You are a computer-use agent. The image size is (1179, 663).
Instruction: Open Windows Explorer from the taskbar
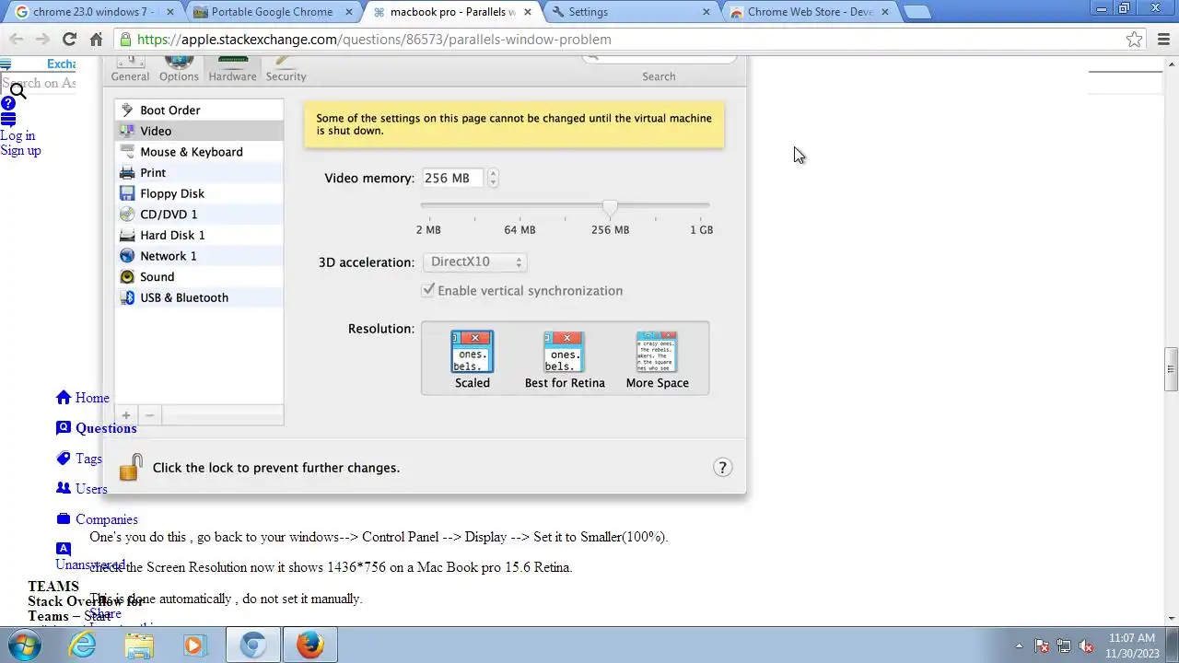[139, 645]
